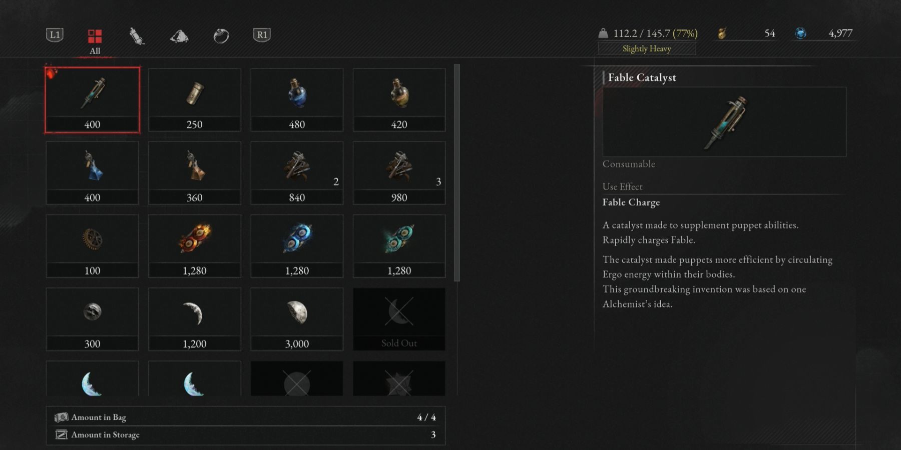Select the blue abrasive item priced 400

pos(92,173)
